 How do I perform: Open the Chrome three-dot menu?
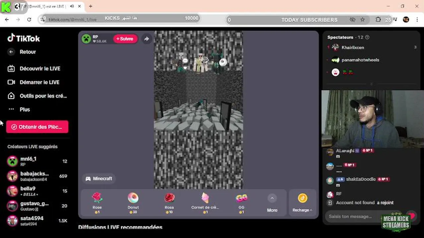[x=417, y=20]
